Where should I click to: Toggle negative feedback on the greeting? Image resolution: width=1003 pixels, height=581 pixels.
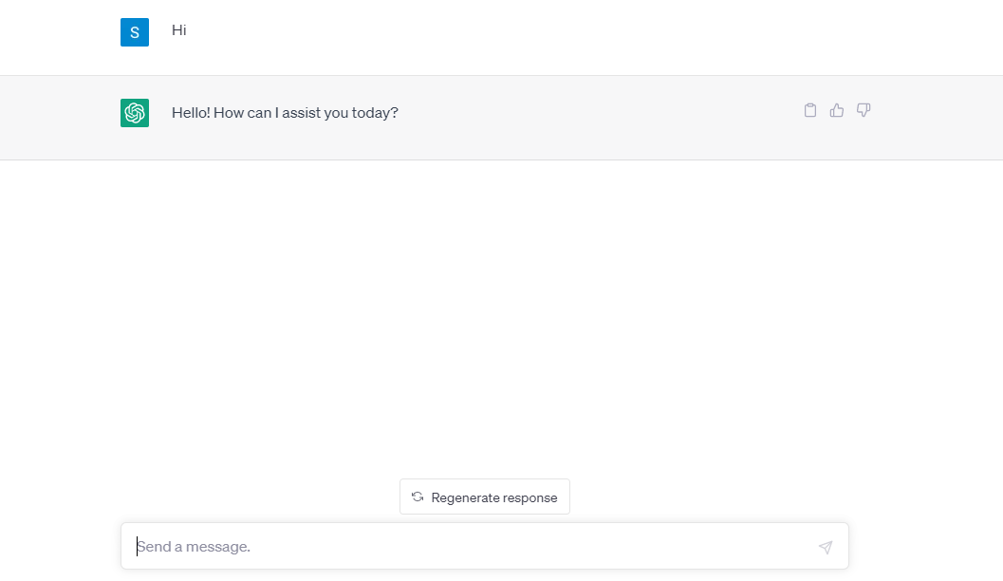point(863,110)
